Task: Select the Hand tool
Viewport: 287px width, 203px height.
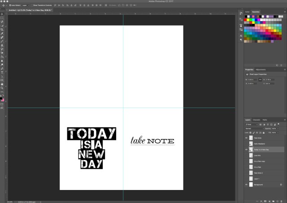Action: click(2, 84)
